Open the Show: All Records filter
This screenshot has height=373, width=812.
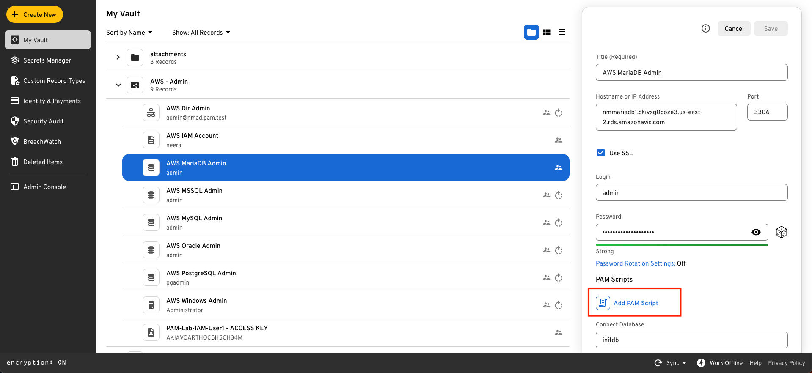(201, 33)
